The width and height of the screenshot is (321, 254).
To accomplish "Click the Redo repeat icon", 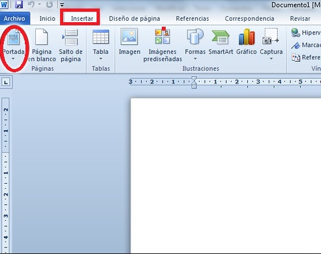I will 50,5.
